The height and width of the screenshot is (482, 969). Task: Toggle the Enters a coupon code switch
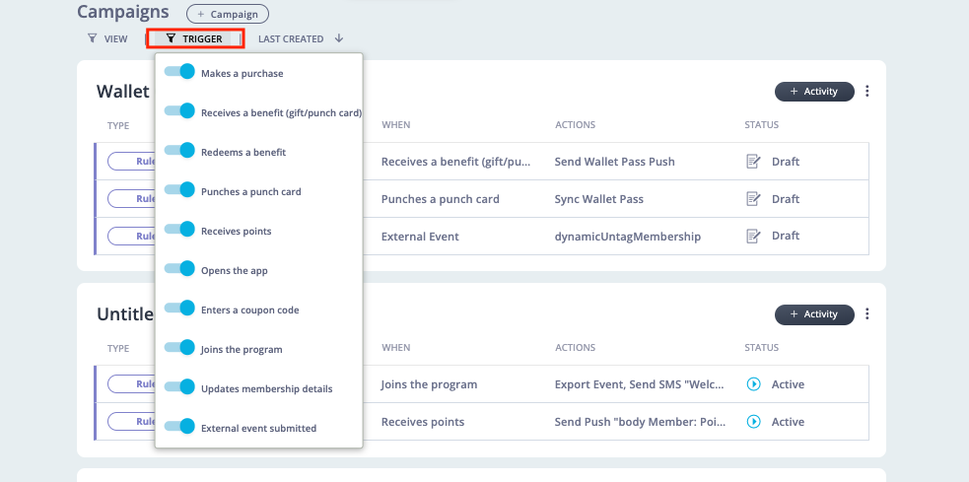pos(179,309)
